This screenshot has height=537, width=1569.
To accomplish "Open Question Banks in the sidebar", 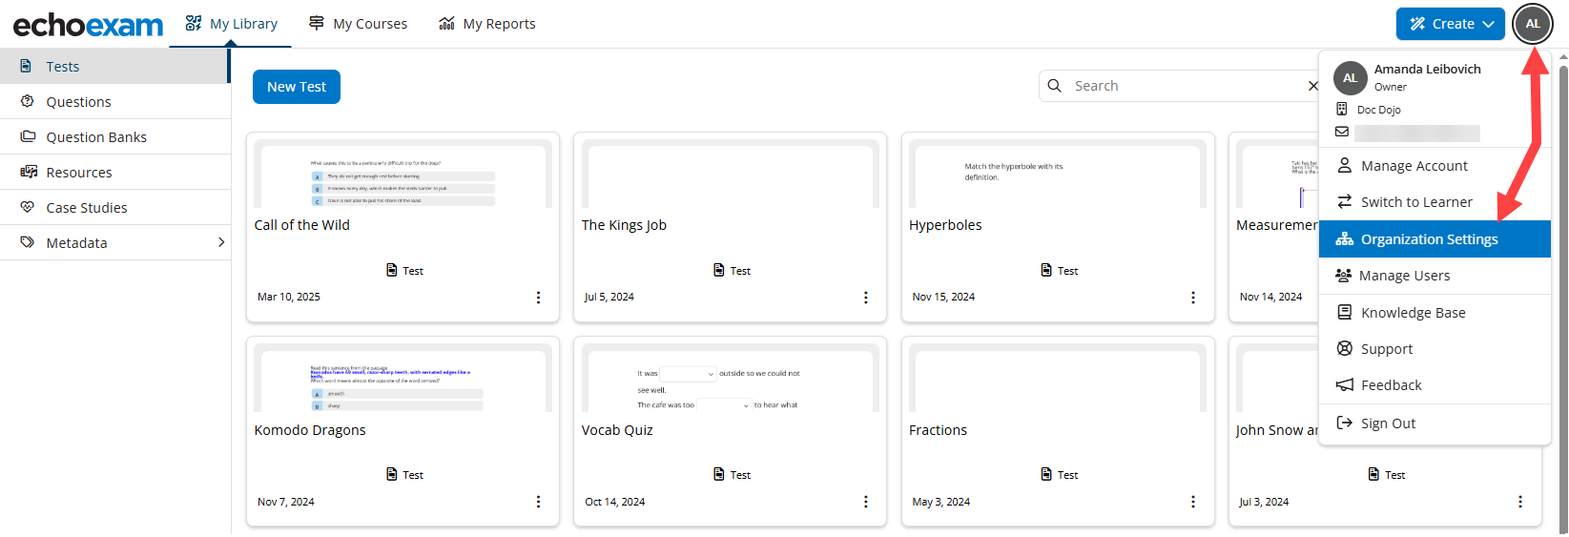I will 96,137.
